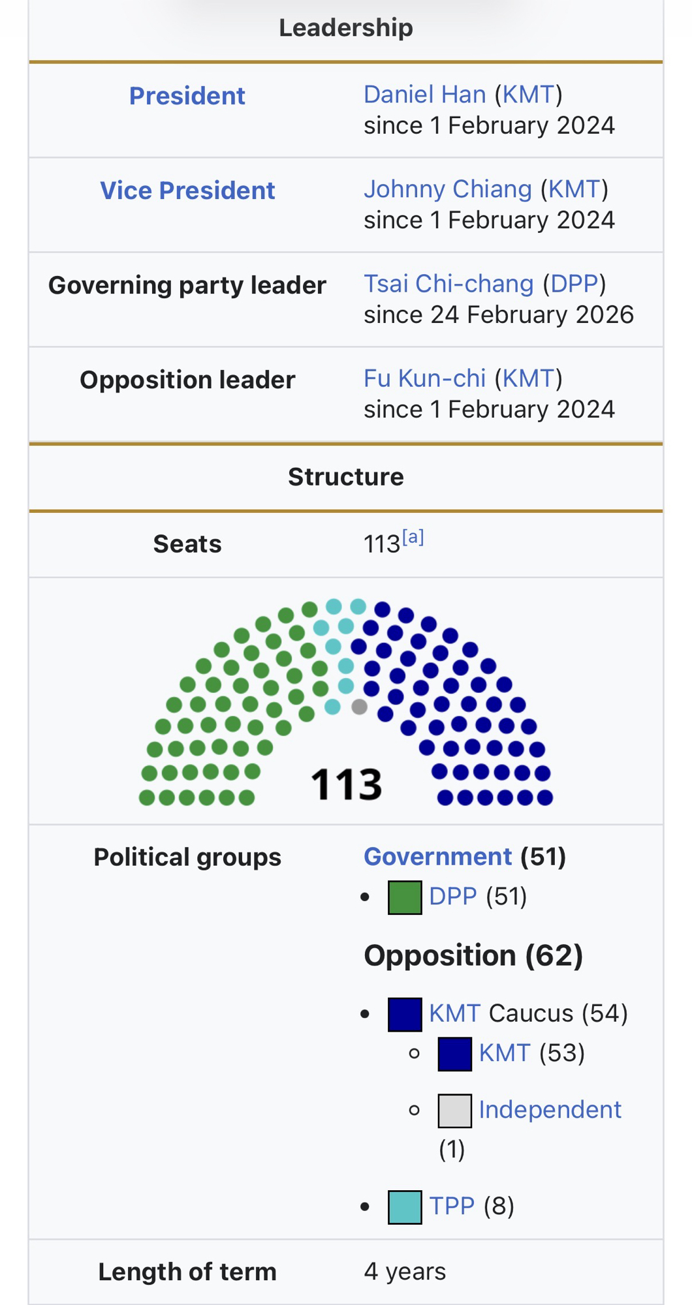Viewport: 692px width, 1305px height.
Task: Click the teal TPP color swatch
Action: (x=405, y=1207)
